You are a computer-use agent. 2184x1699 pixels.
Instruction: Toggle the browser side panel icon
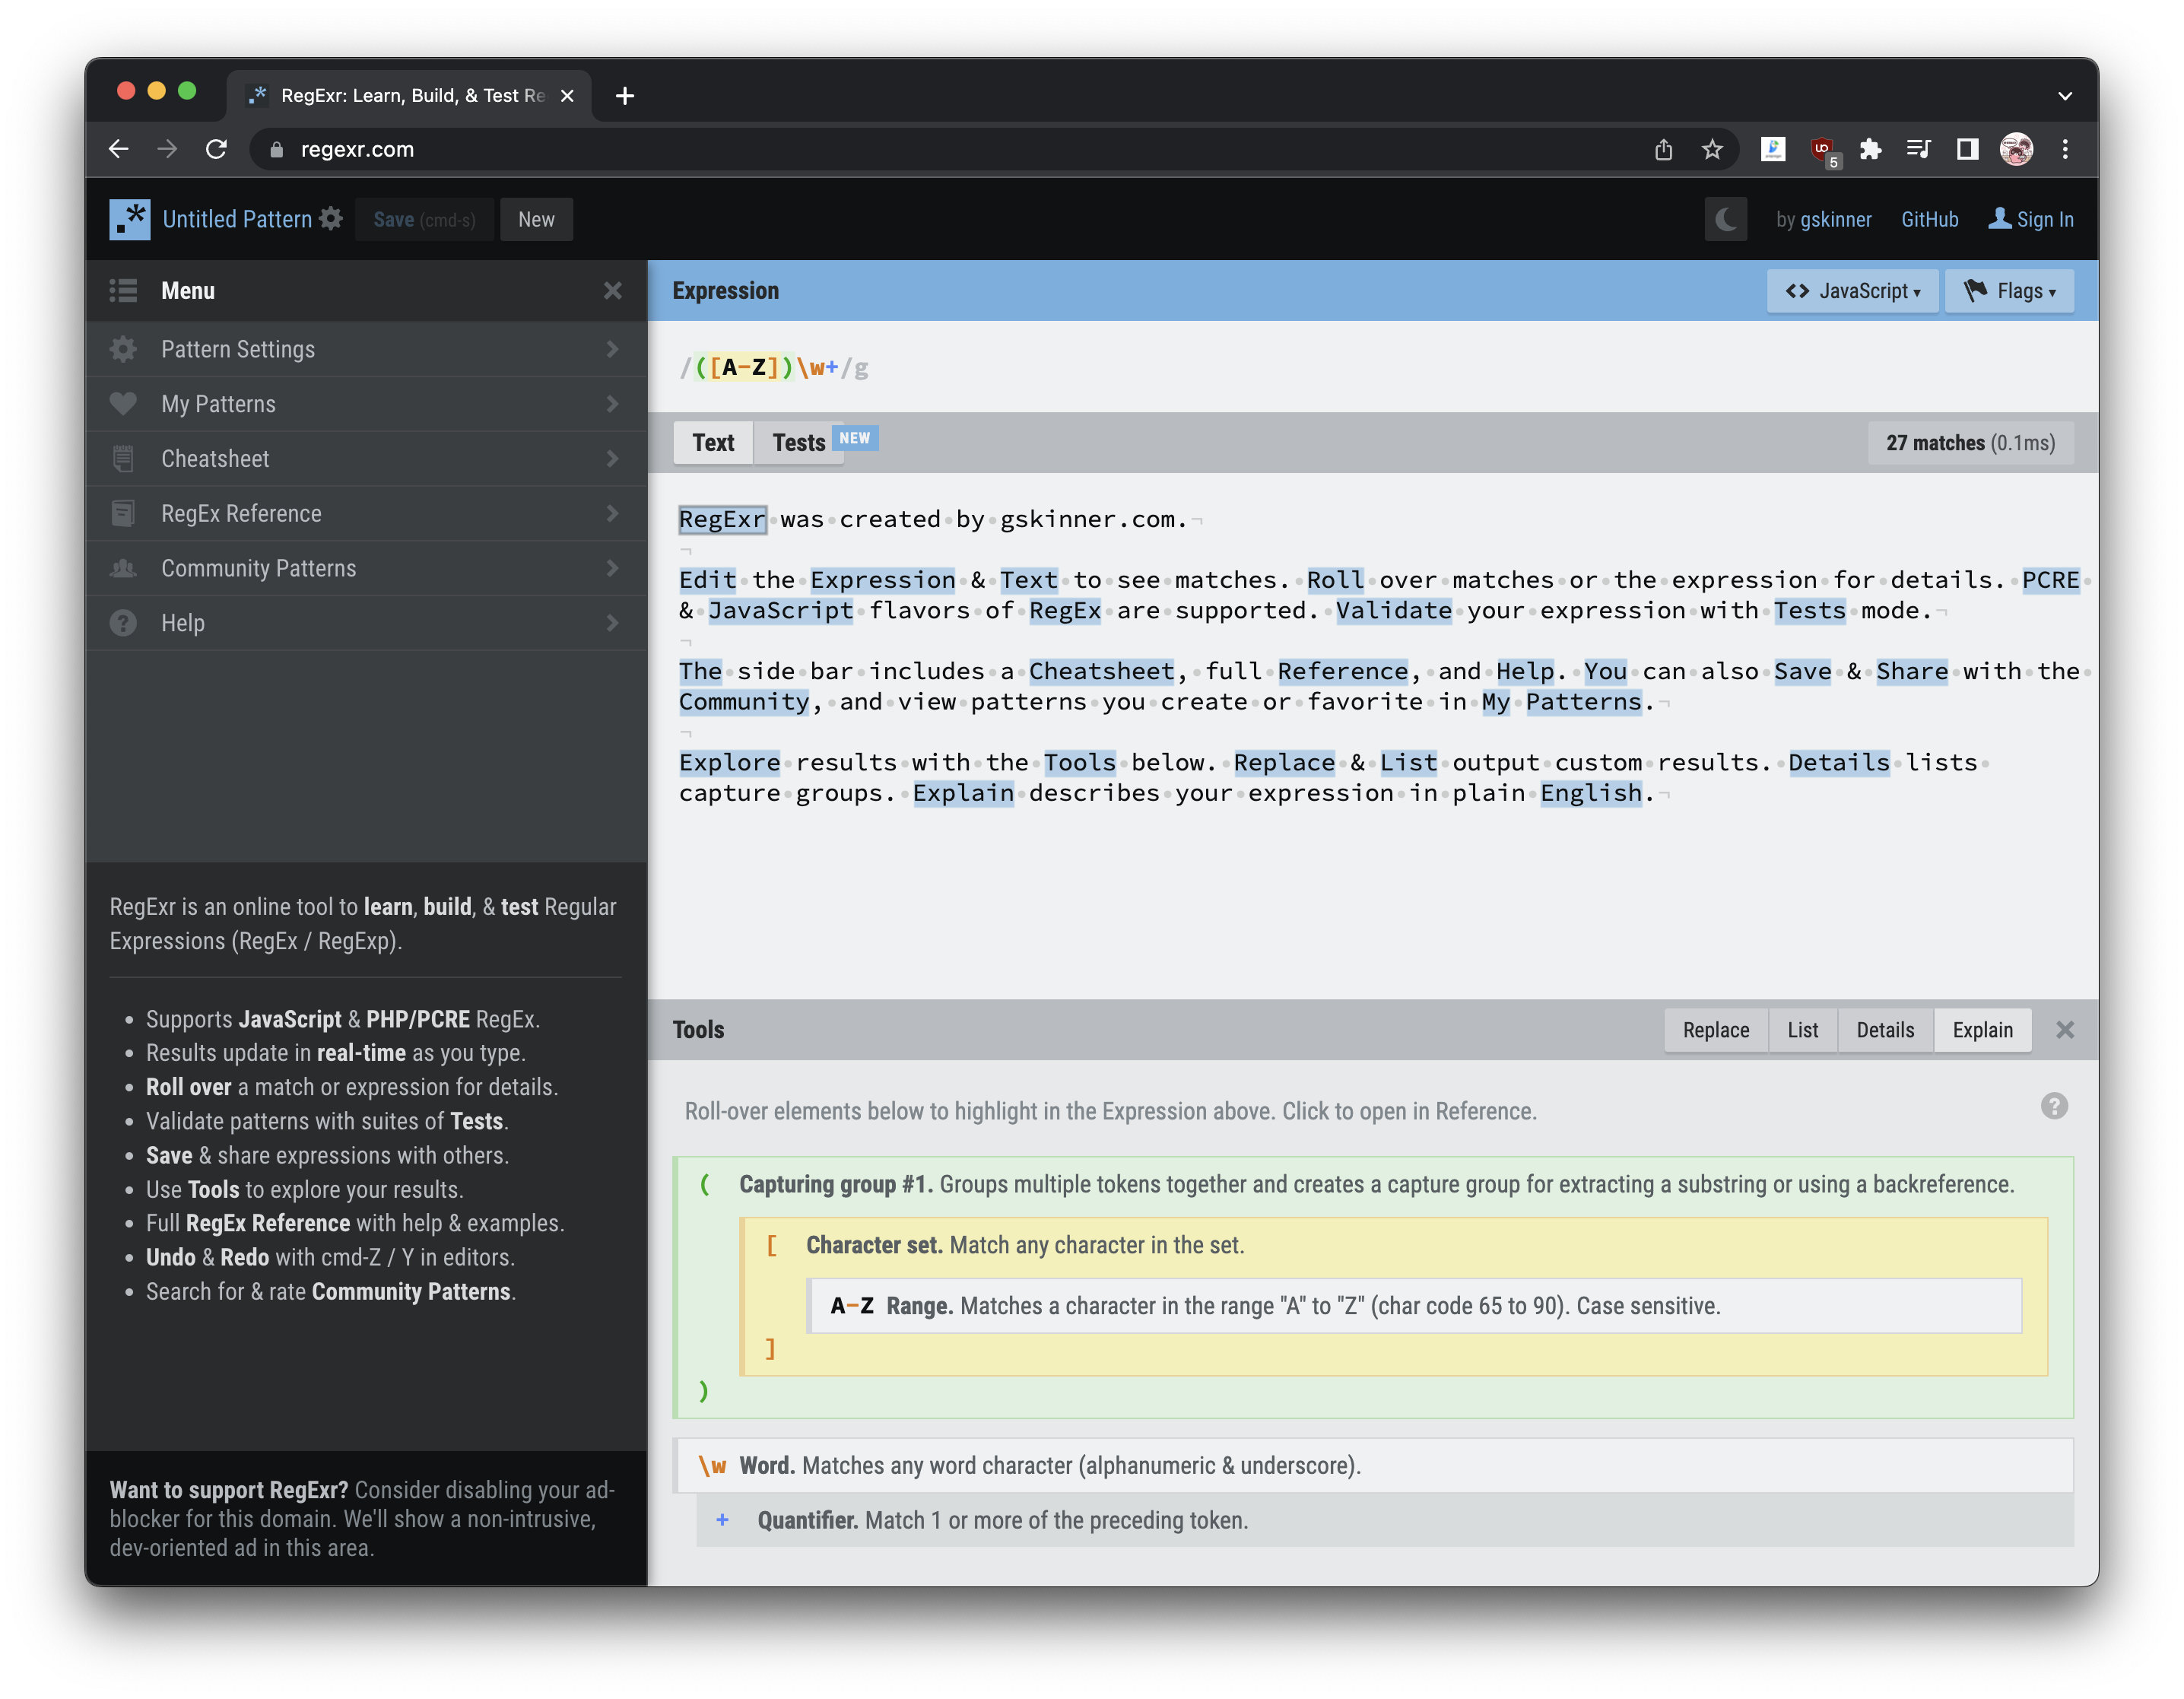[1967, 149]
